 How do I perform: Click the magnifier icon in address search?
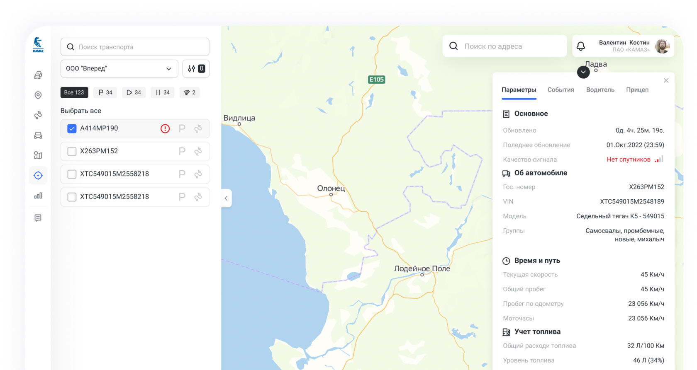[x=454, y=46]
